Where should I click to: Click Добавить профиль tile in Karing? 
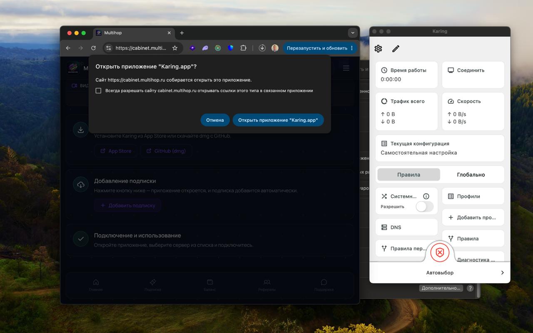pos(473,218)
